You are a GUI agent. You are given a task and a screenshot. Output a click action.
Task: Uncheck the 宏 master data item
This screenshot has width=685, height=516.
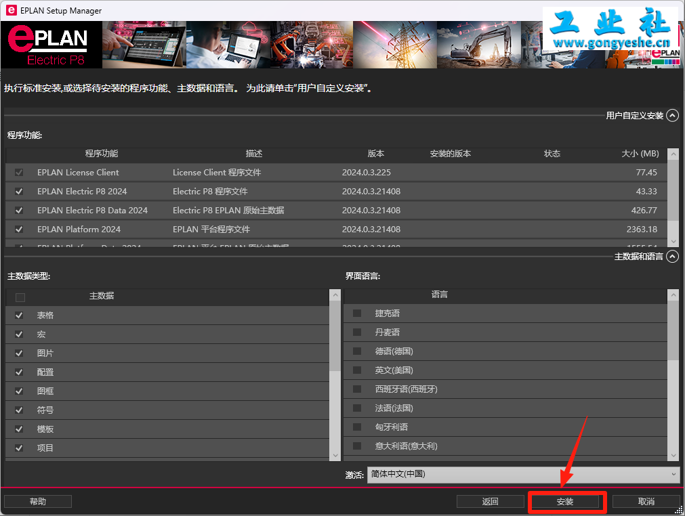pyautogui.click(x=19, y=335)
